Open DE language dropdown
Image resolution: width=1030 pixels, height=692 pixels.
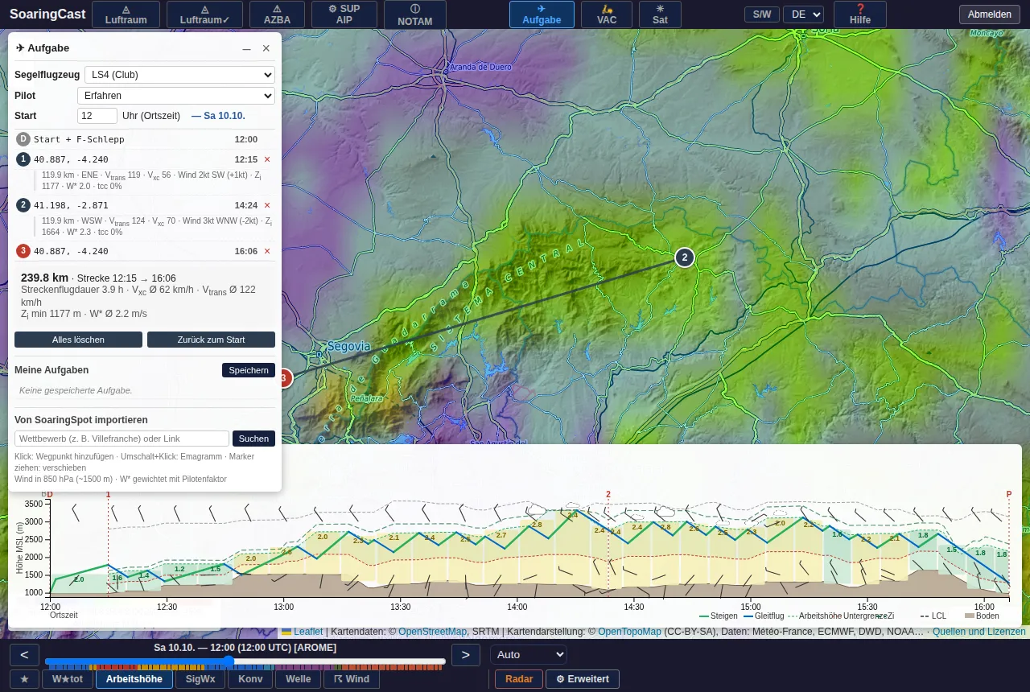tap(803, 14)
